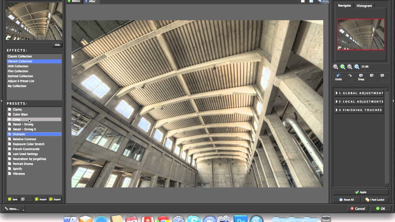Reset all adjustments with Reset All
This screenshot has width=395, height=222.
[x=346, y=199]
